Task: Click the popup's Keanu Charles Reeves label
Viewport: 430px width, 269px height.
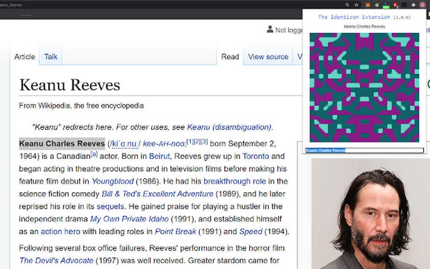Action: [x=364, y=27]
